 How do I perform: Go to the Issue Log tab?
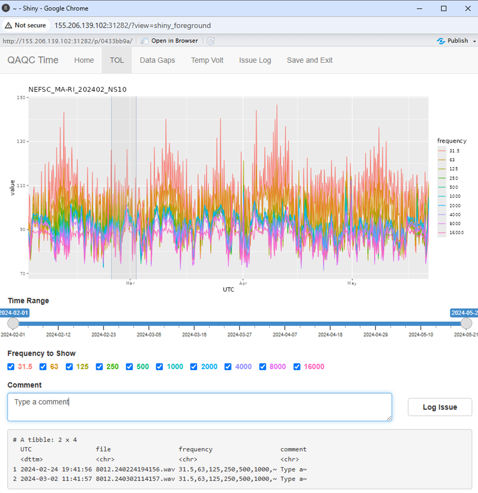255,60
